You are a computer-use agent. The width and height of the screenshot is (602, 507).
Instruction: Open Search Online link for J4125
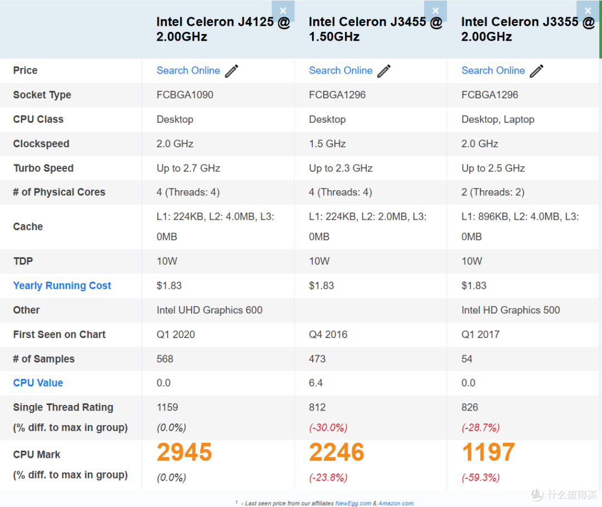pos(188,71)
